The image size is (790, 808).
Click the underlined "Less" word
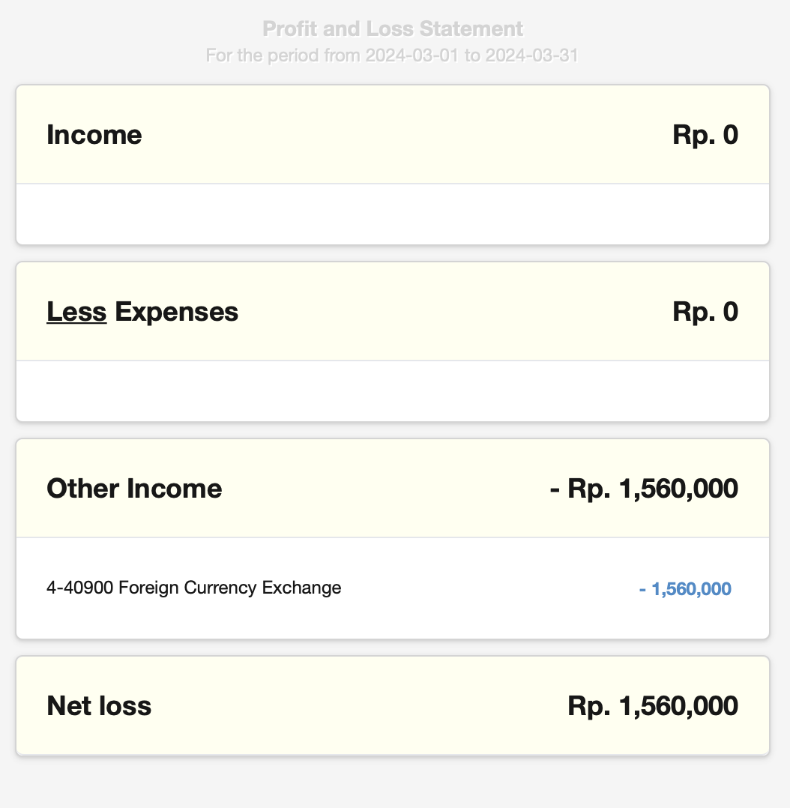coord(76,312)
